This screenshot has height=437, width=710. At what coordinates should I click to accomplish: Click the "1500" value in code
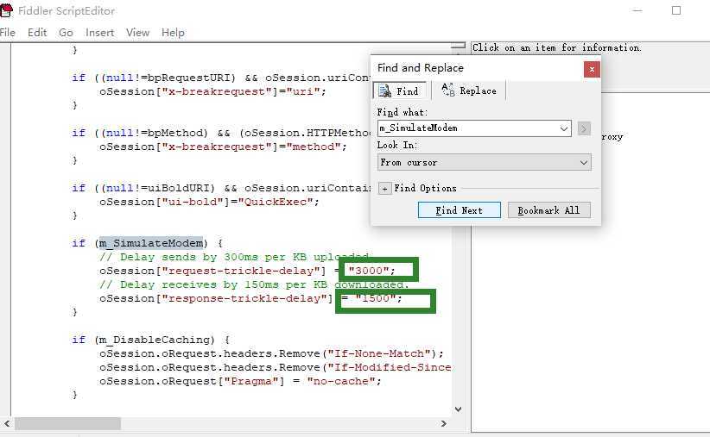[x=376, y=298]
